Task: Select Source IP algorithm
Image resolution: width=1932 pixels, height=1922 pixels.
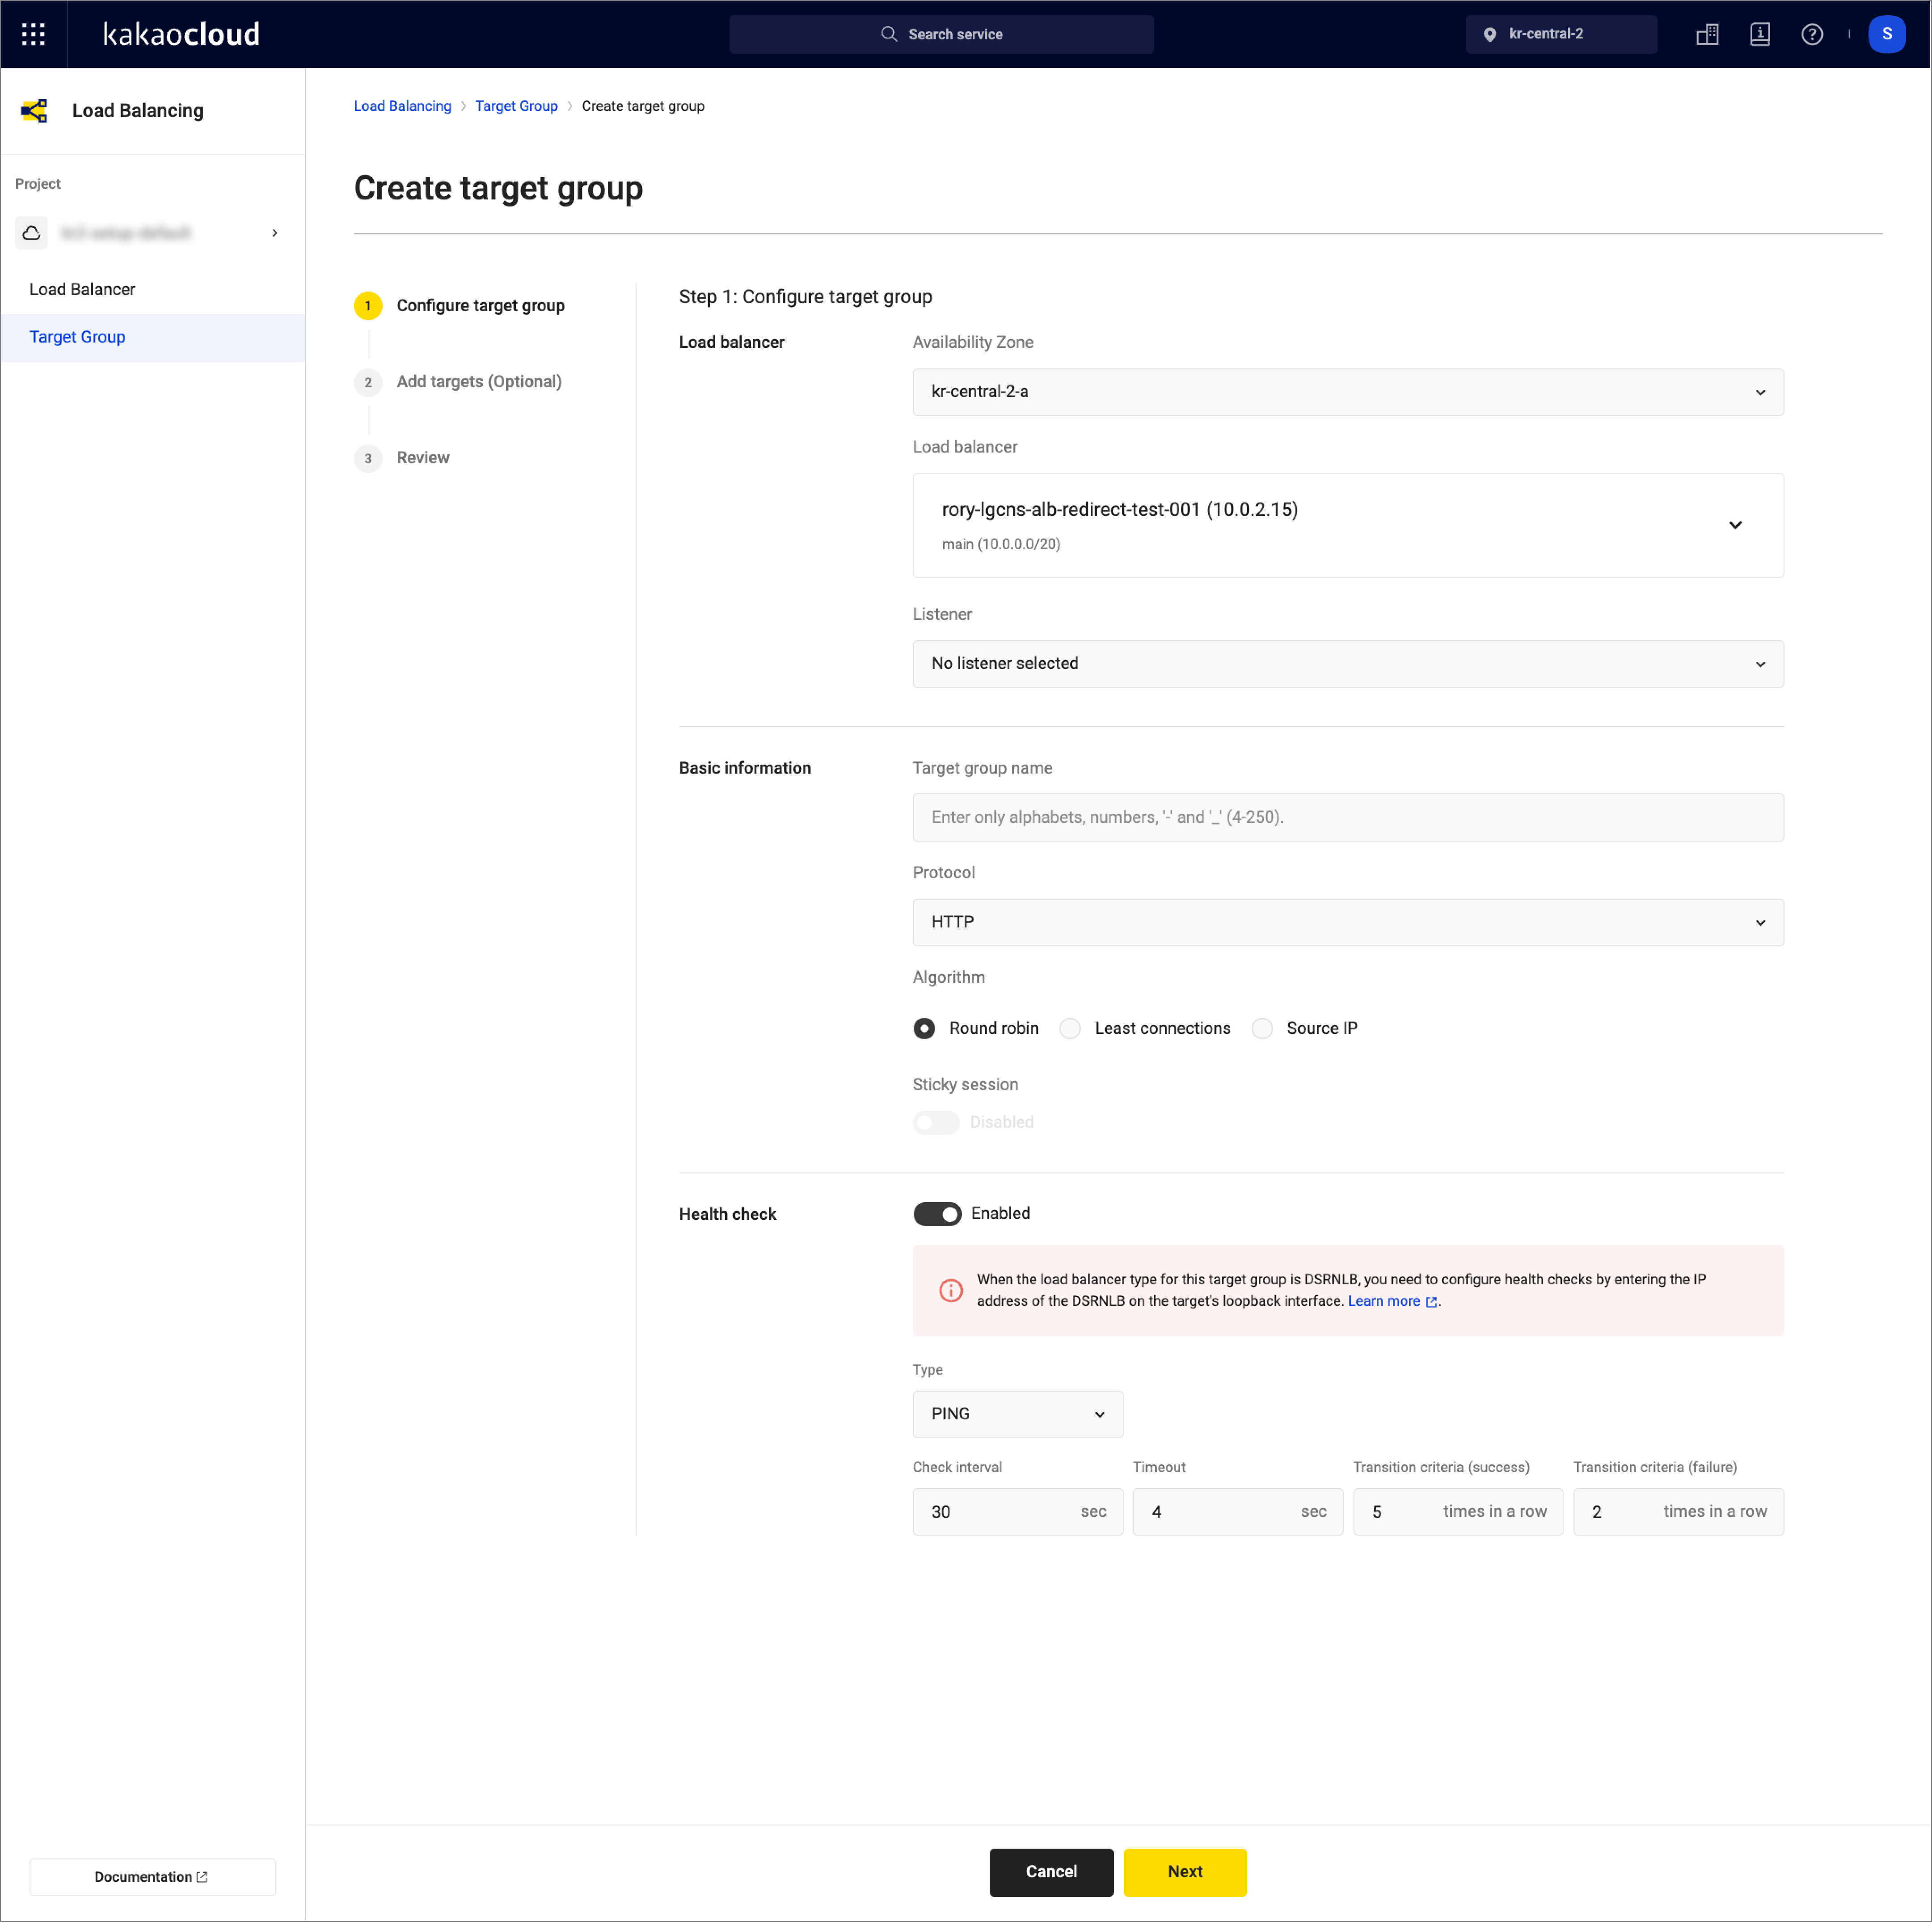Action: click(x=1262, y=1029)
